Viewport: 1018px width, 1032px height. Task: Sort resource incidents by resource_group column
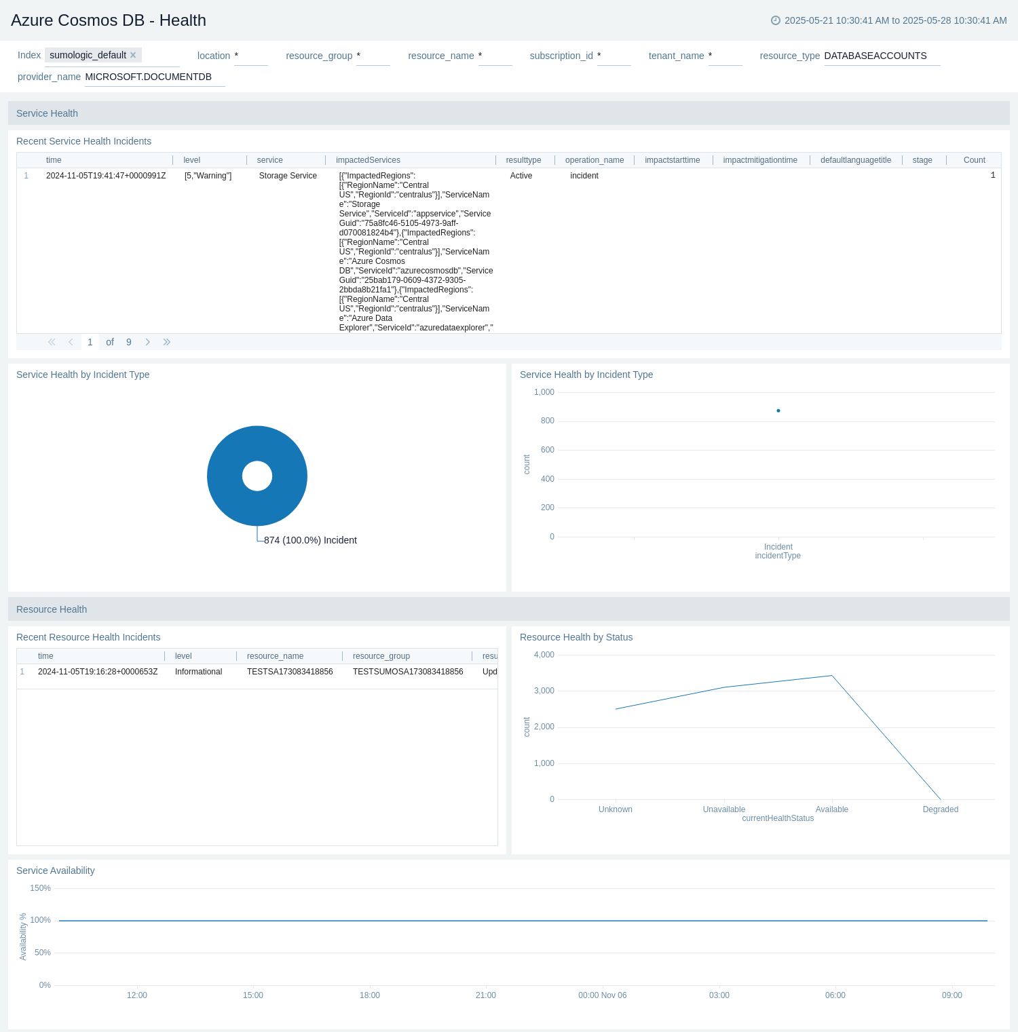click(381, 656)
